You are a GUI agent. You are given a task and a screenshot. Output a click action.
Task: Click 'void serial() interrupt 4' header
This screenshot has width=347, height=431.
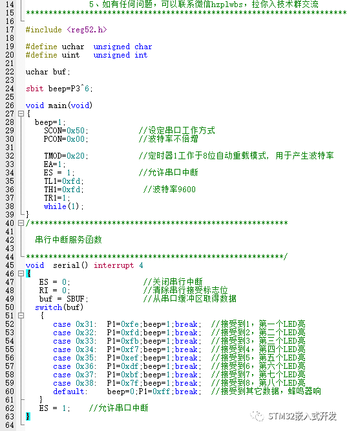[84, 265]
